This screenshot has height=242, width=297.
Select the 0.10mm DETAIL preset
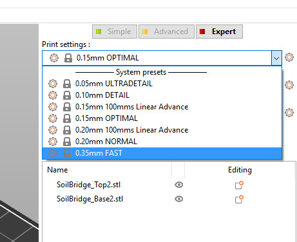[x=162, y=95]
